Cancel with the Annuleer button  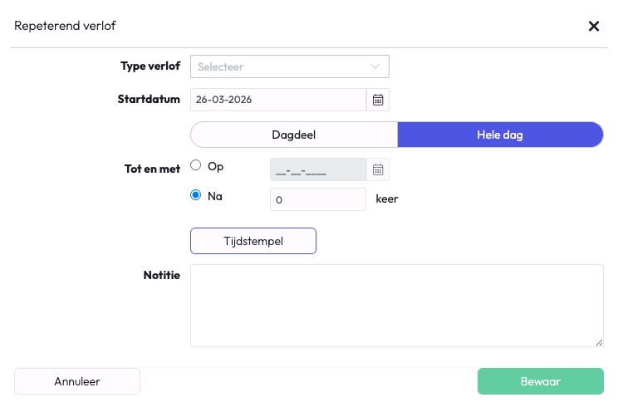[x=77, y=381]
